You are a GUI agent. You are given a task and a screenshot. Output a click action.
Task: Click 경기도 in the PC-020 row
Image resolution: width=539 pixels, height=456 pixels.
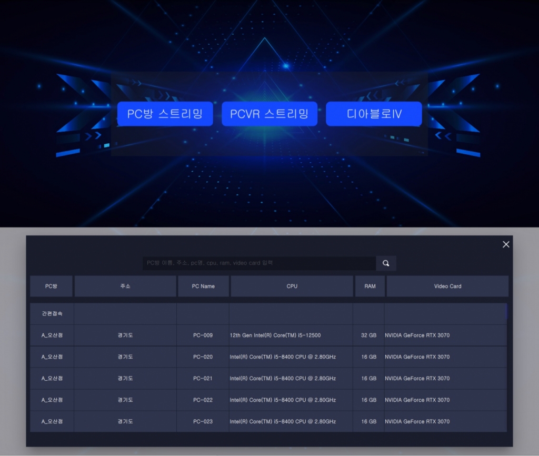[x=125, y=357]
